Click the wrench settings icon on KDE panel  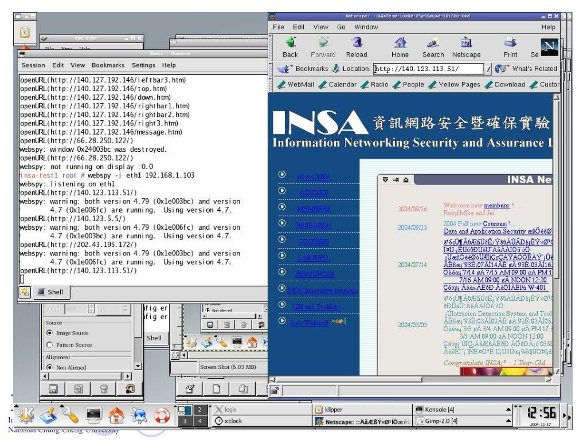(x=71, y=415)
